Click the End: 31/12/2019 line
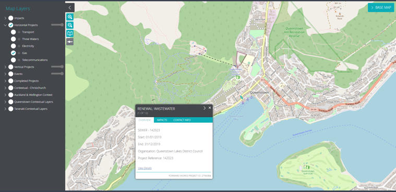Viewport: 396px width, 192px height. pos(149,144)
